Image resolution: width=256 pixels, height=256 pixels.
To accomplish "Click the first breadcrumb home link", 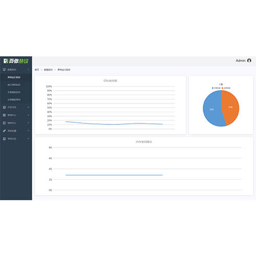I will pos(37,70).
